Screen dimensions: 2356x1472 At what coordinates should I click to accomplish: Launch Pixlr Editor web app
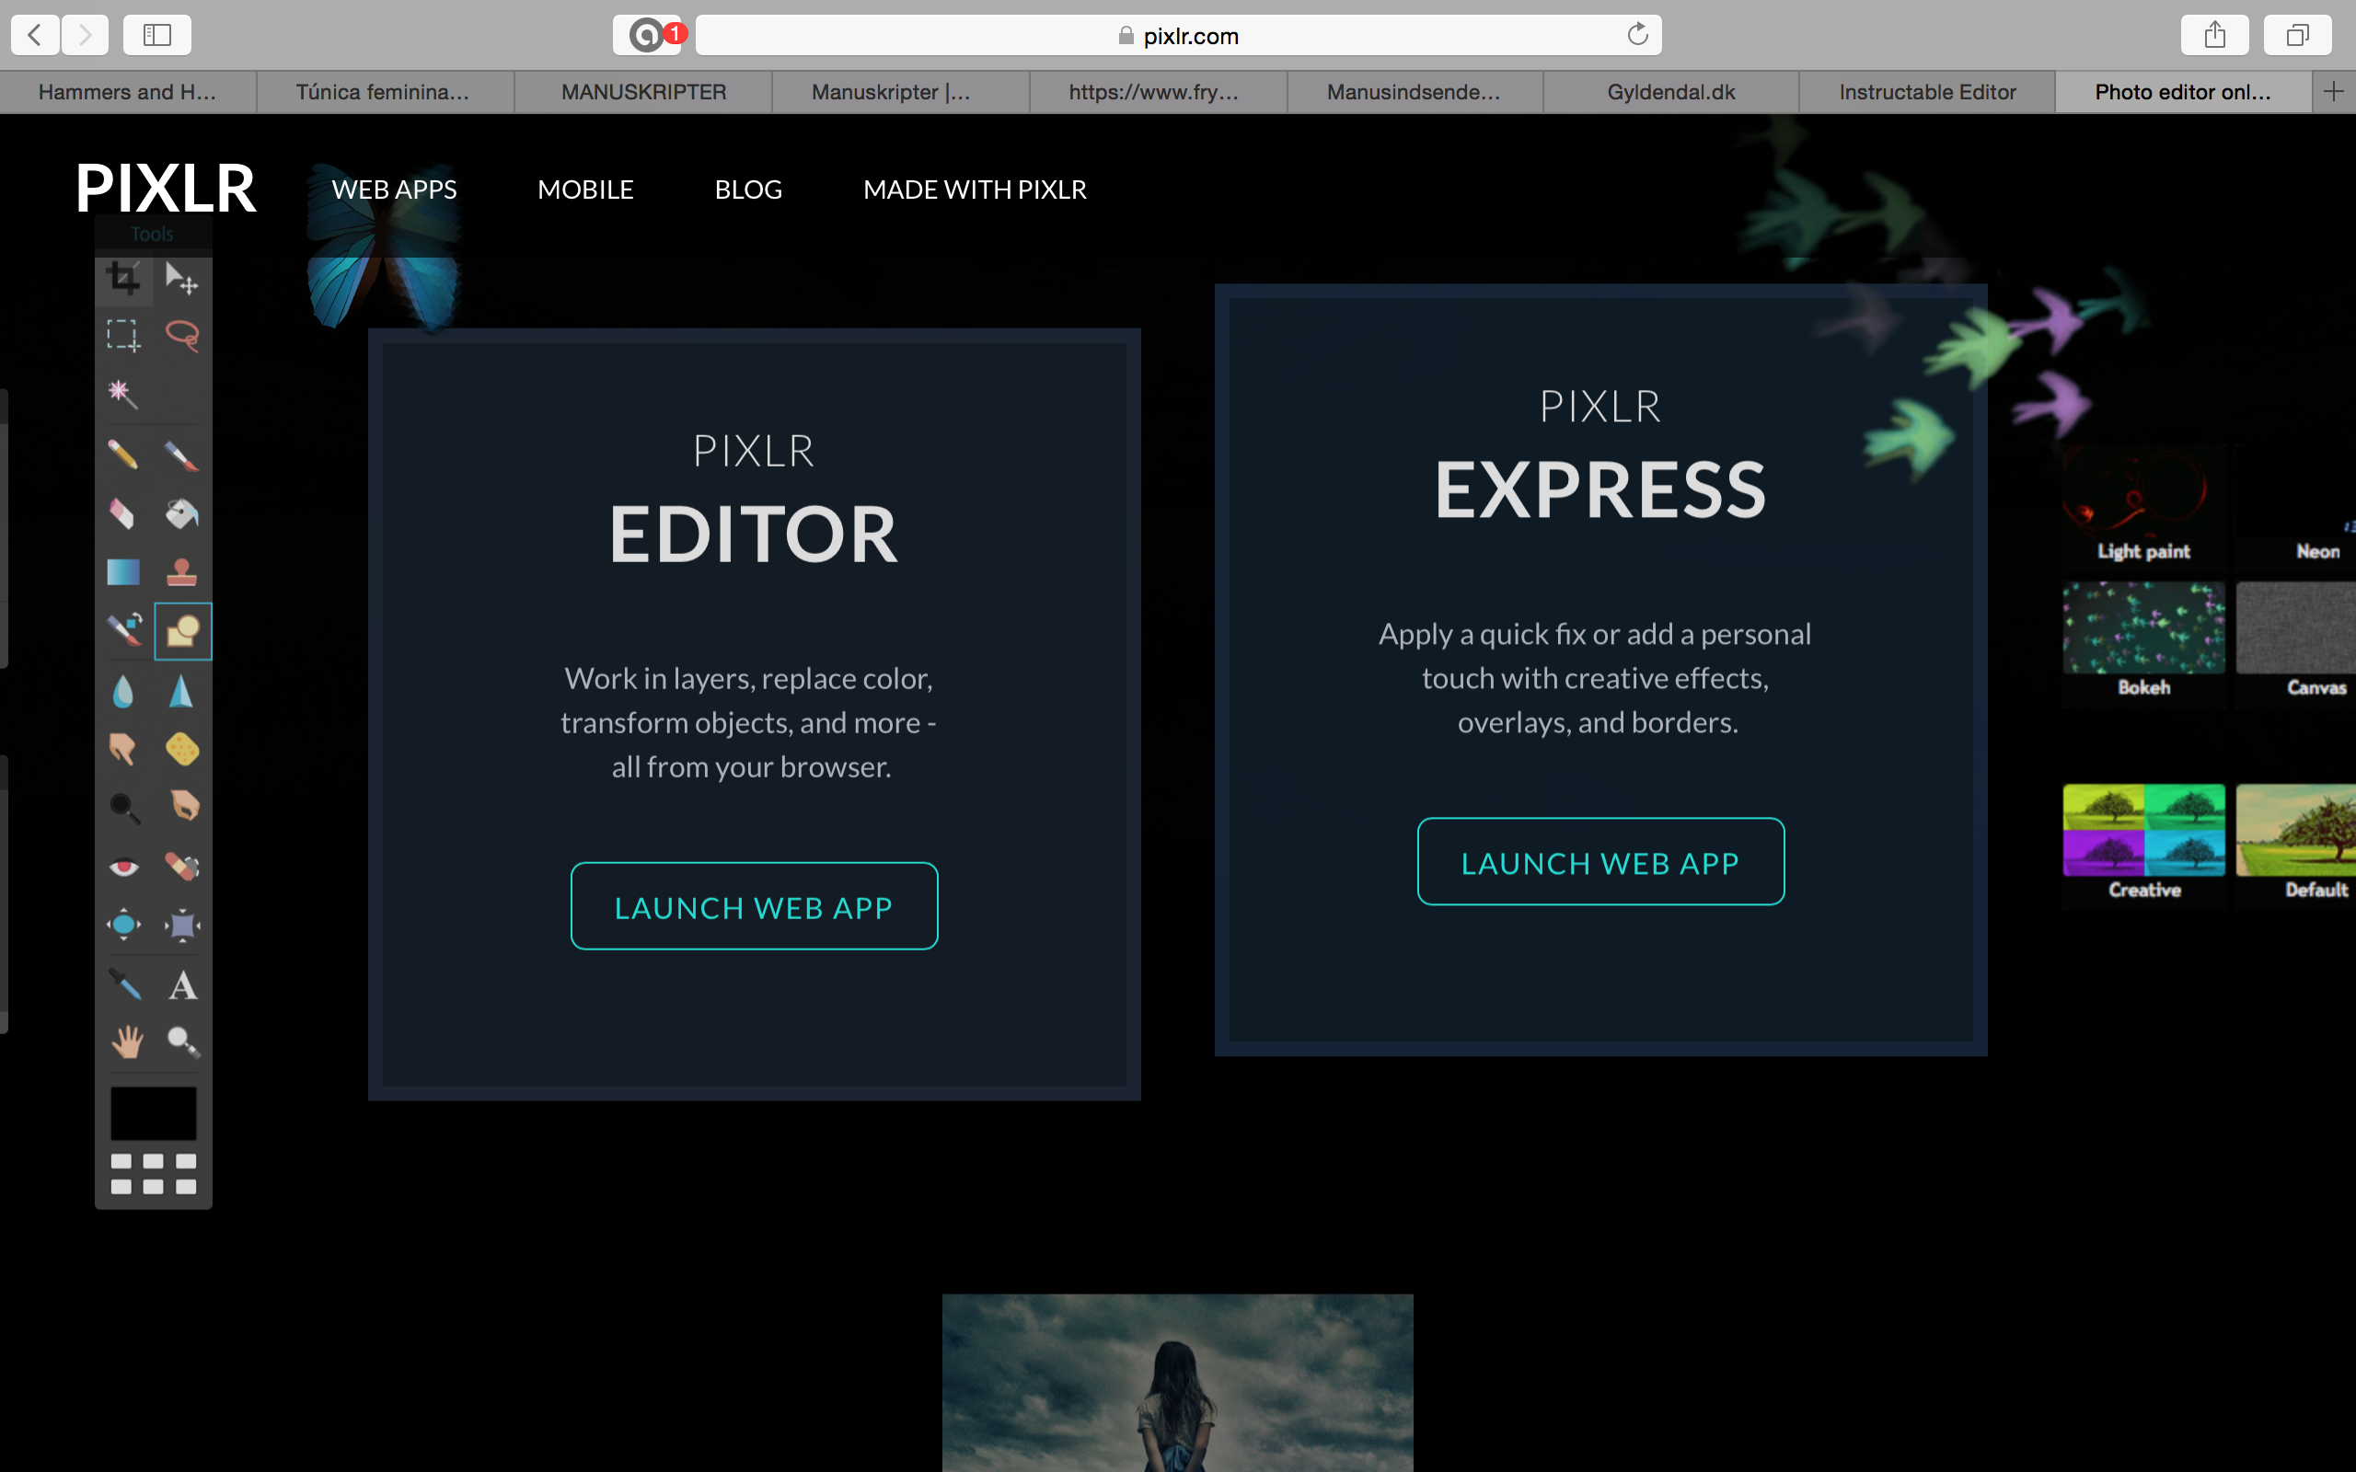pos(753,905)
